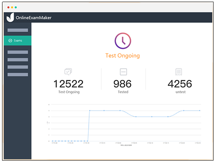Image resolution: width=216 pixels, height=163 pixels.
Task: Click the orange Test Ongoing heading
Action: (x=123, y=56)
